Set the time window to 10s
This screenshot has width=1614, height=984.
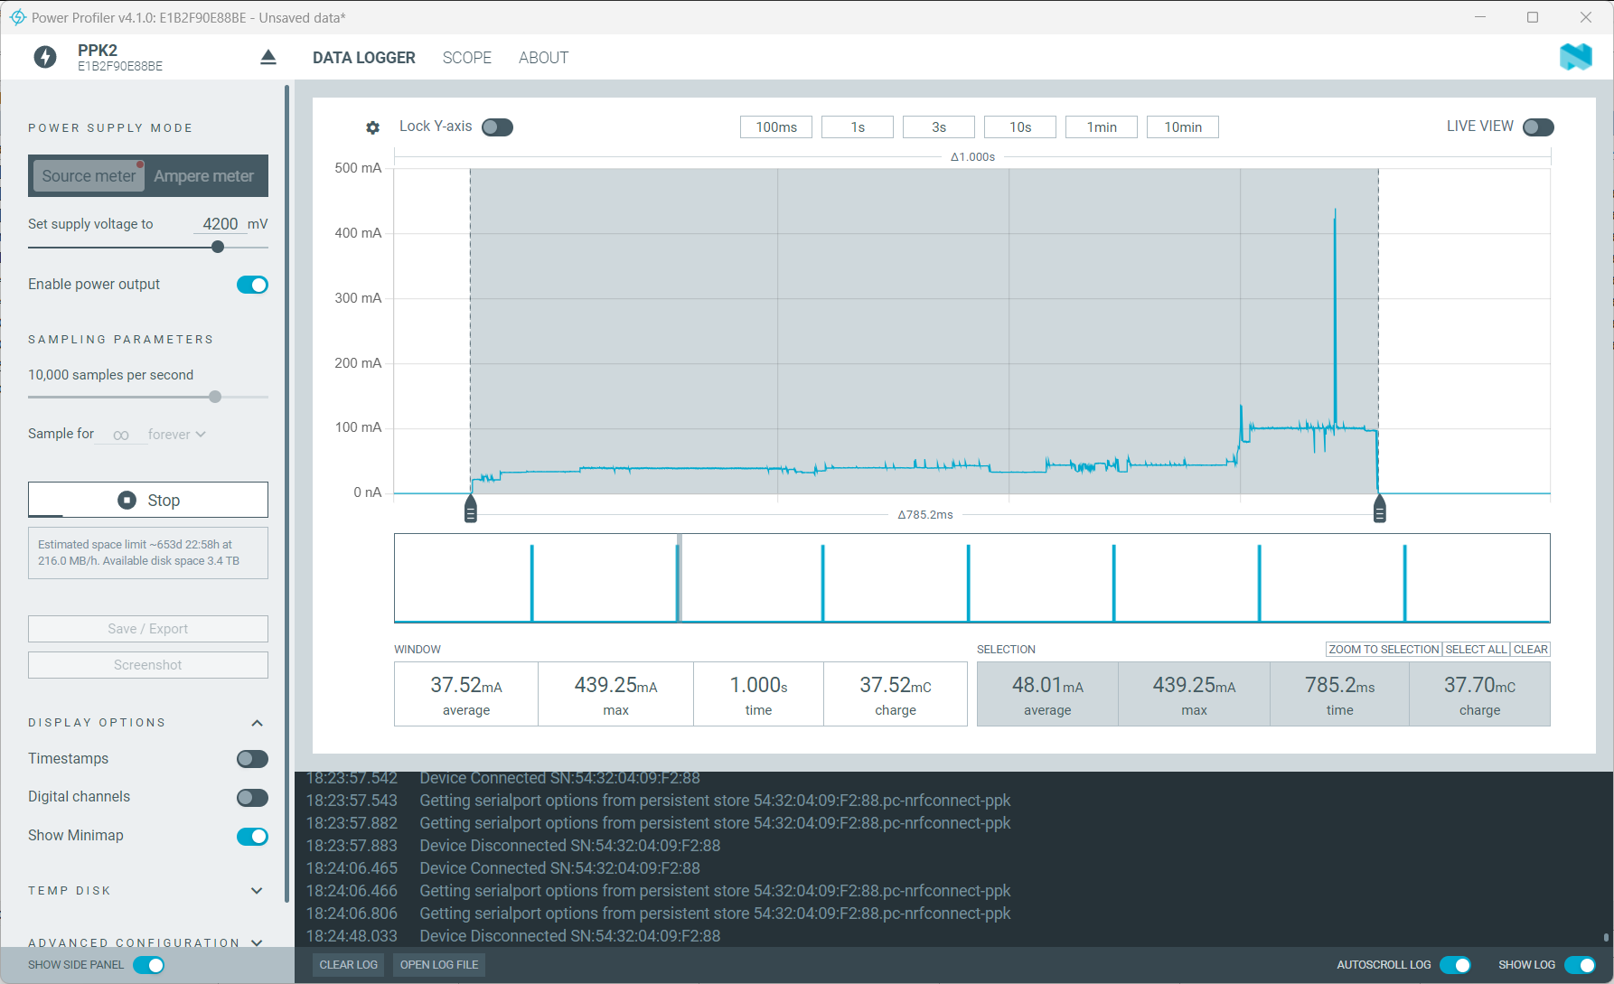point(1020,127)
